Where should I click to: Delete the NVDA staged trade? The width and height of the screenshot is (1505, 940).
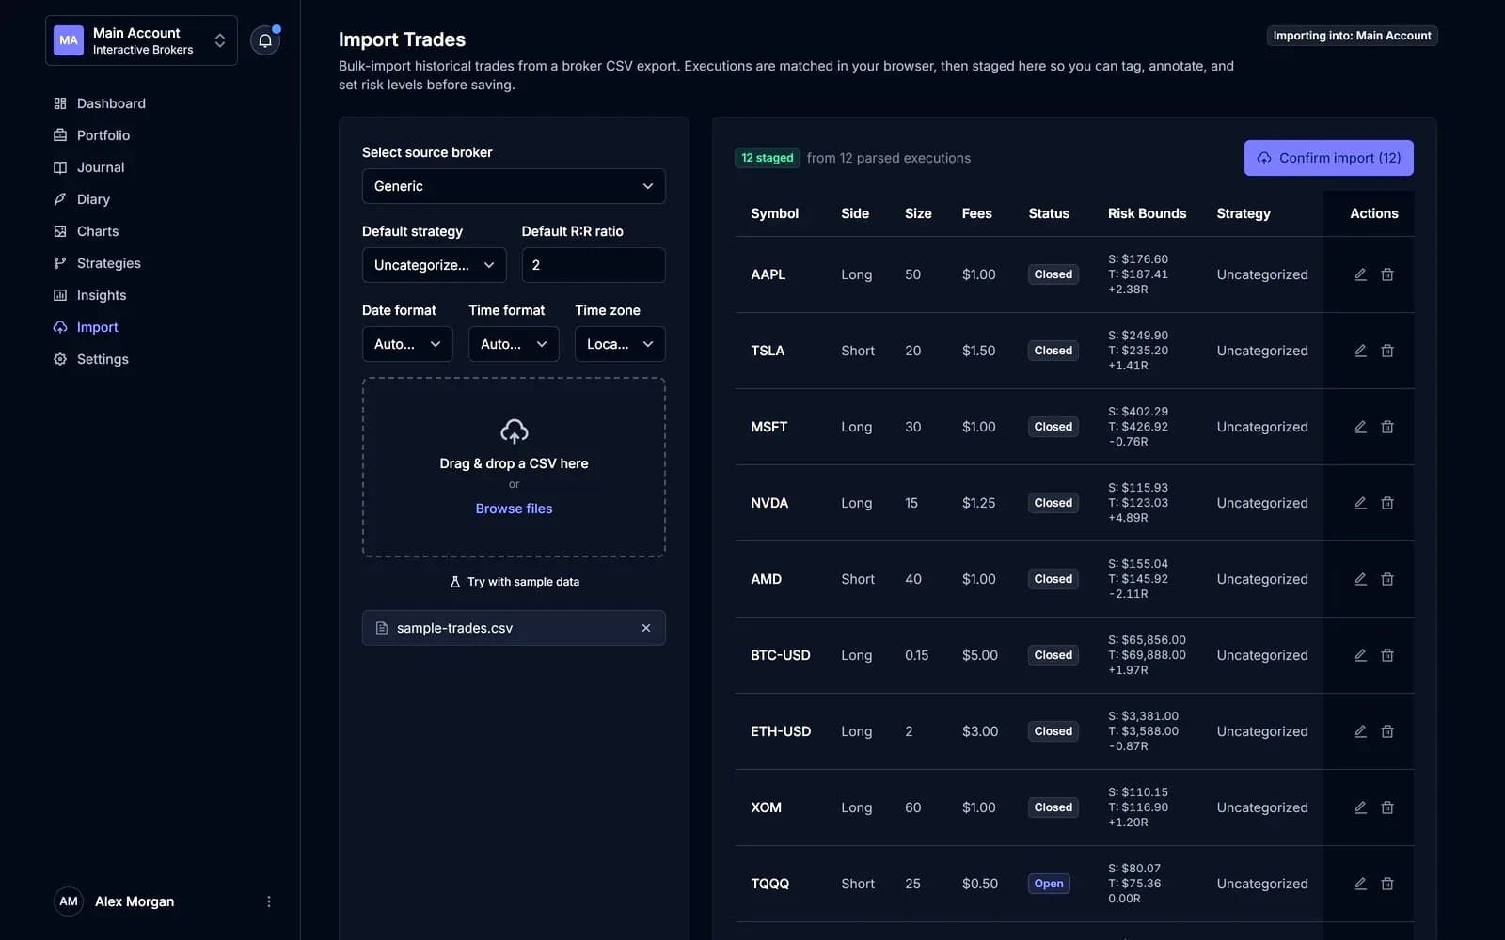click(x=1387, y=503)
